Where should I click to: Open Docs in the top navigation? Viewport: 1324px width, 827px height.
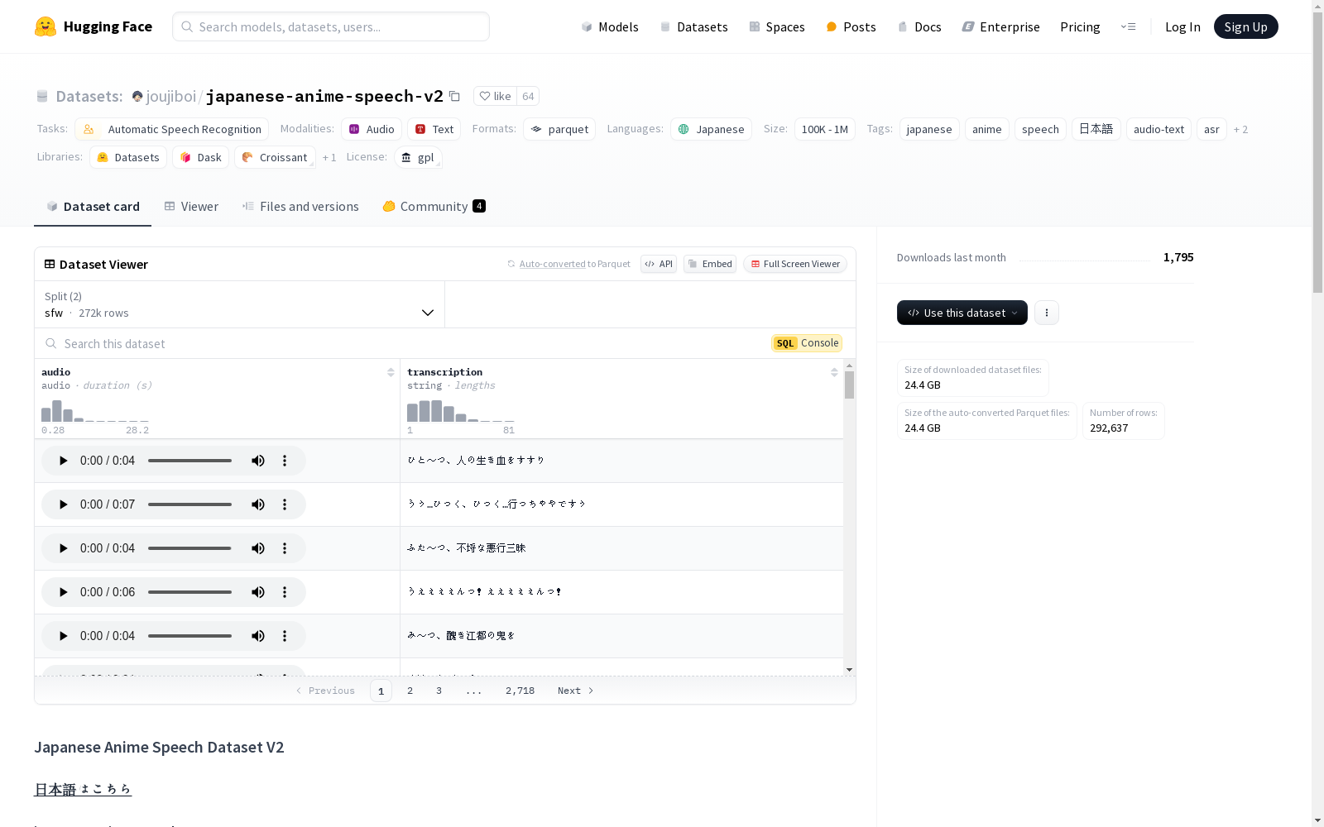pos(919,26)
